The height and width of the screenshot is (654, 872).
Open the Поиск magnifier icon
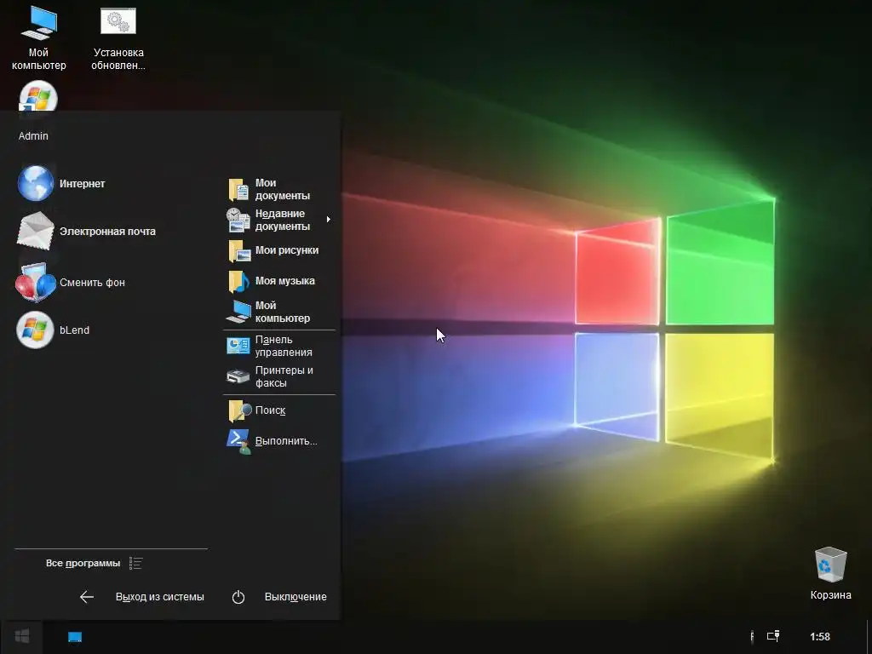pos(239,410)
